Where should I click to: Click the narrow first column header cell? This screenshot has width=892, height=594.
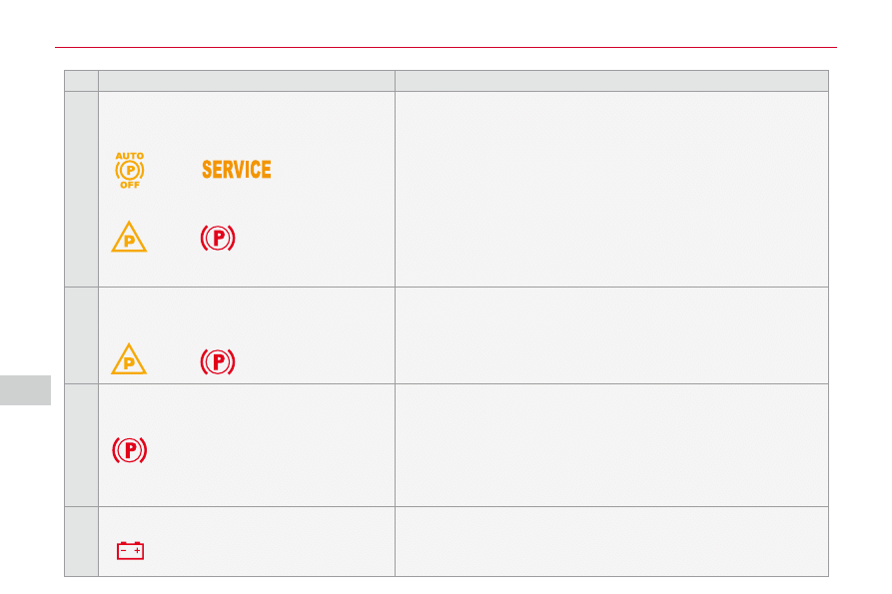pos(81,81)
